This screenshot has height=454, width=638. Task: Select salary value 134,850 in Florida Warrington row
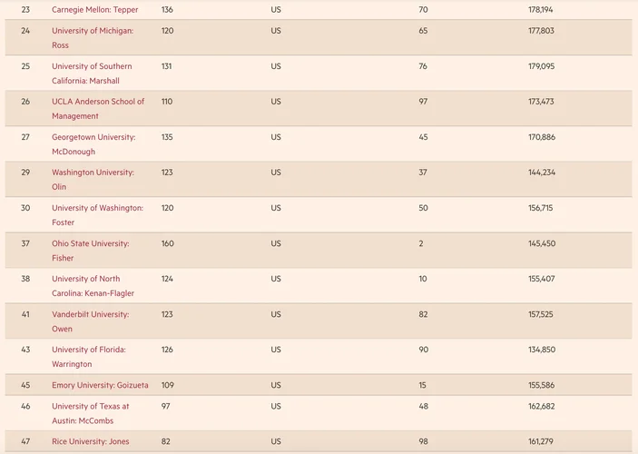click(x=542, y=350)
